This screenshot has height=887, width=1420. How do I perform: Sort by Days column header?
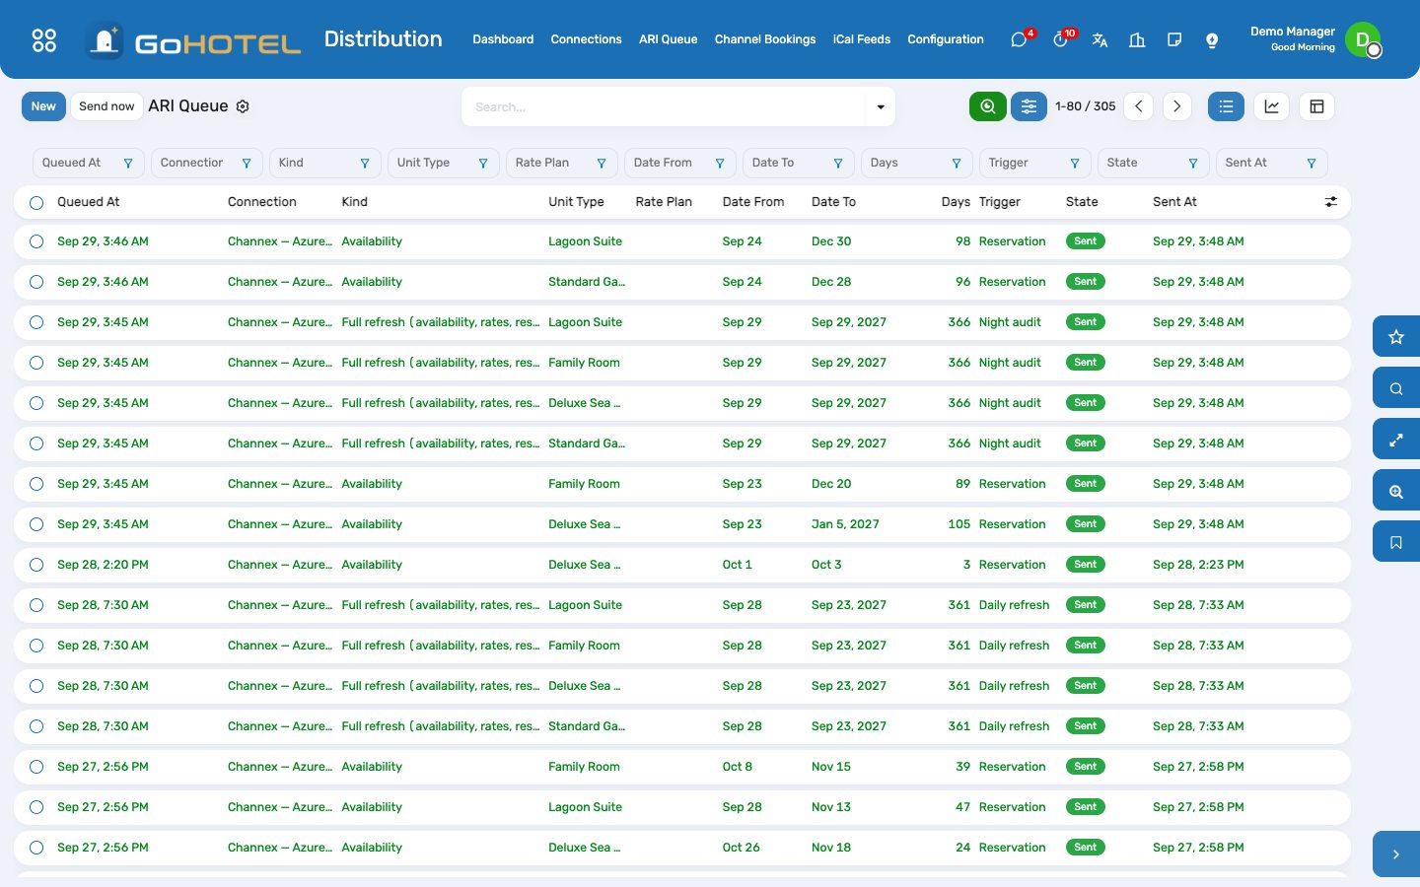click(x=956, y=202)
